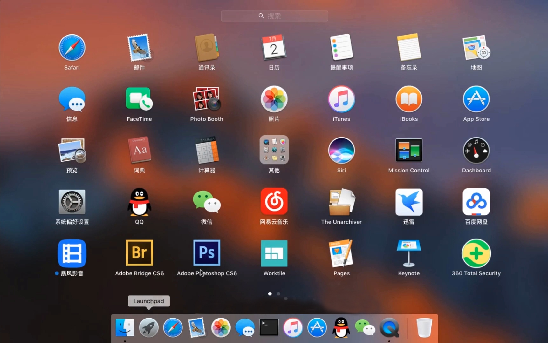Open the 备忘录 notes app
Screen dimensions: 548x343
409,48
